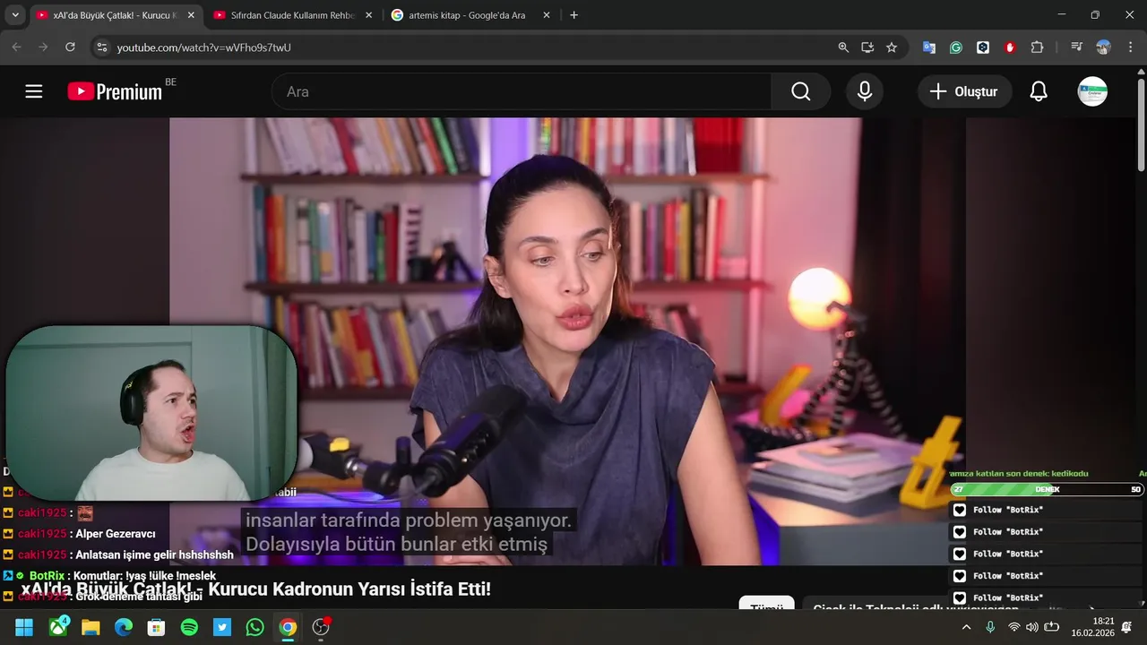Open the Grammarly extension
This screenshot has width=1147, height=645.
(956, 47)
